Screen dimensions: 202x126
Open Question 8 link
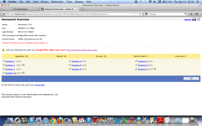[76, 69]
